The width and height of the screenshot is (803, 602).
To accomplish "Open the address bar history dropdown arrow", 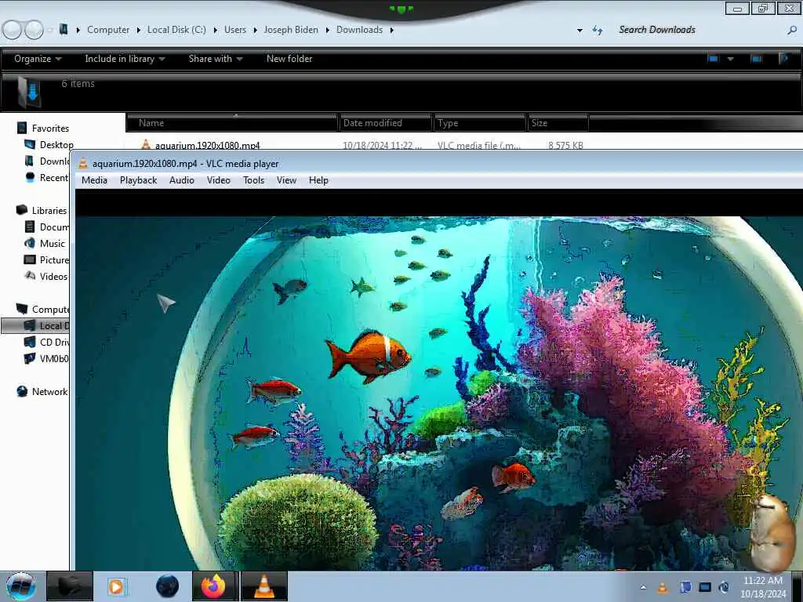I will click(x=580, y=31).
